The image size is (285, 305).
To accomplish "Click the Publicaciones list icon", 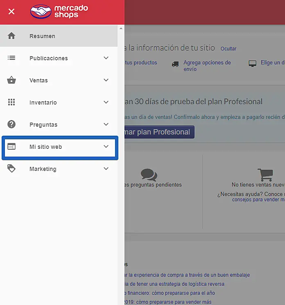I will pyautogui.click(x=11, y=58).
